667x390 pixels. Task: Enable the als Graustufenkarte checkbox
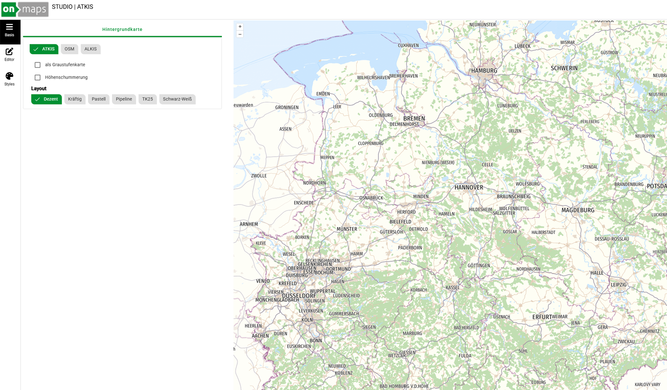pos(38,65)
